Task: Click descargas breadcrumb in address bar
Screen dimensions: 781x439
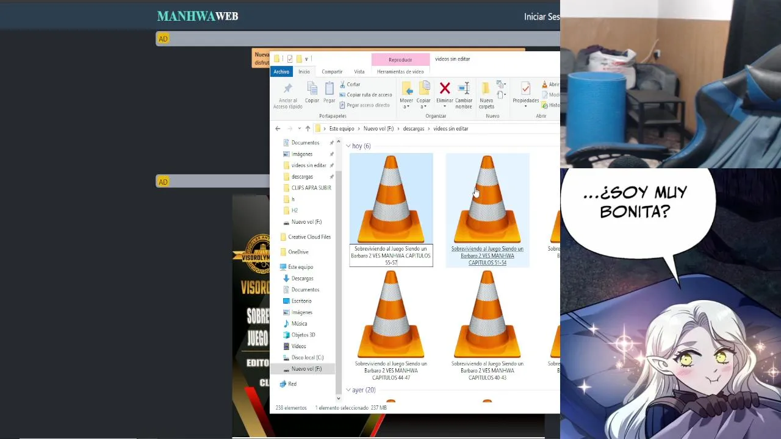Action: (413, 129)
